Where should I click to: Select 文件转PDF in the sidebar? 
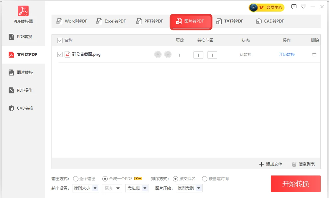[x=23, y=55]
